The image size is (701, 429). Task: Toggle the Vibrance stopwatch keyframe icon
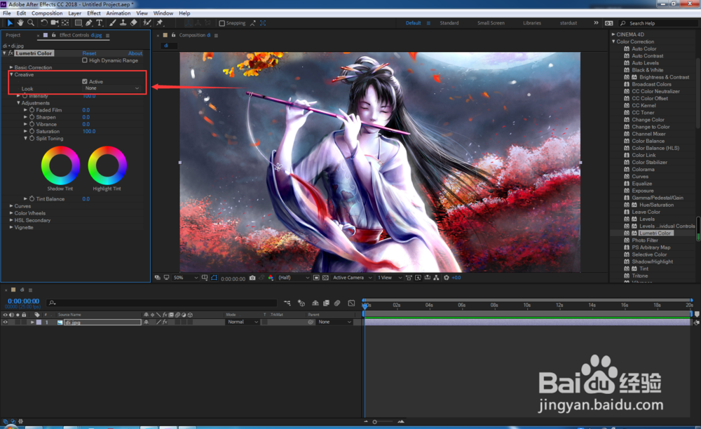tap(32, 124)
